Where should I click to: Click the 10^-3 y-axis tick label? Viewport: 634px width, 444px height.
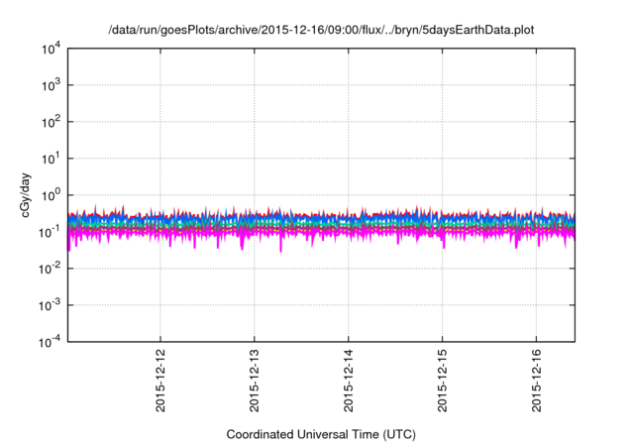point(50,306)
